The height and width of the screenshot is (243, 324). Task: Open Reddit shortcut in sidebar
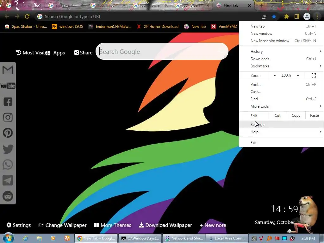(x=8, y=196)
